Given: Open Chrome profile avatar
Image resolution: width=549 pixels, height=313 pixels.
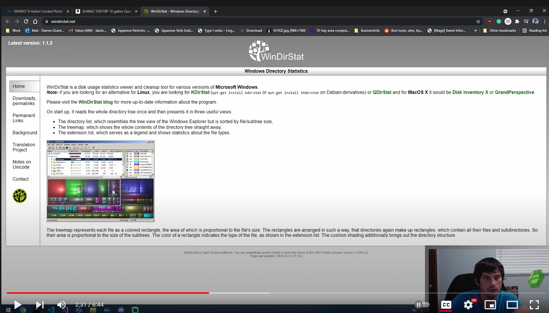Looking at the screenshot, I should point(535,22).
